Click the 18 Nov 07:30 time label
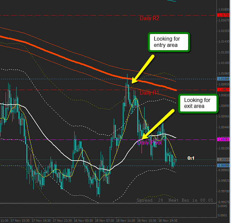 [x=105, y=221]
